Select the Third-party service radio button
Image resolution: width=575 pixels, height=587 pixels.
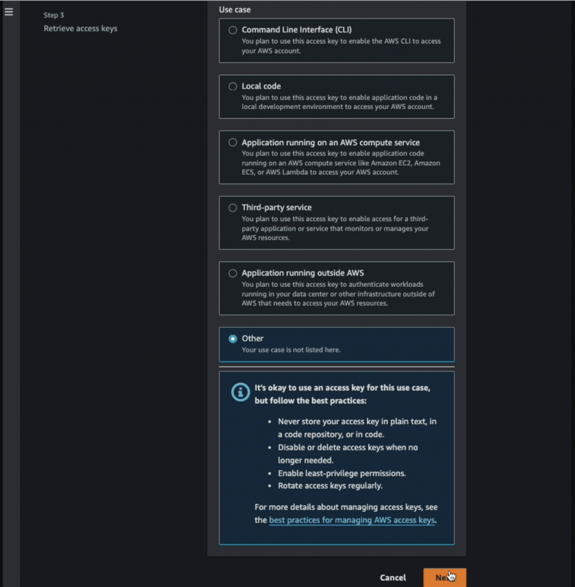click(x=232, y=208)
